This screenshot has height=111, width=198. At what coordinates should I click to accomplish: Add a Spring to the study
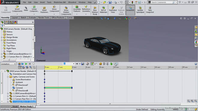tap(104, 64)
